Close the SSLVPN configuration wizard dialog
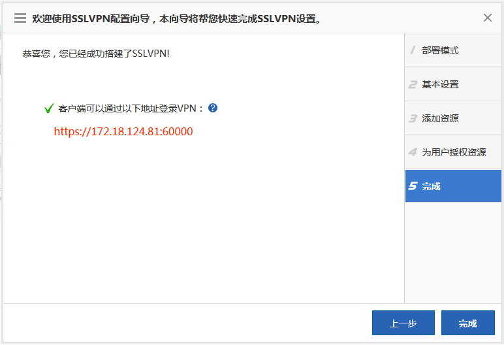The width and height of the screenshot is (504, 345). [x=487, y=18]
